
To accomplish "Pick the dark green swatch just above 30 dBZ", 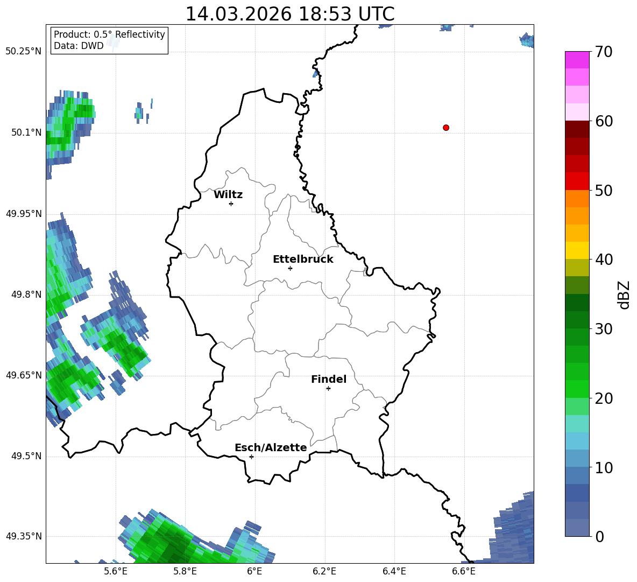I will pyautogui.click(x=577, y=320).
